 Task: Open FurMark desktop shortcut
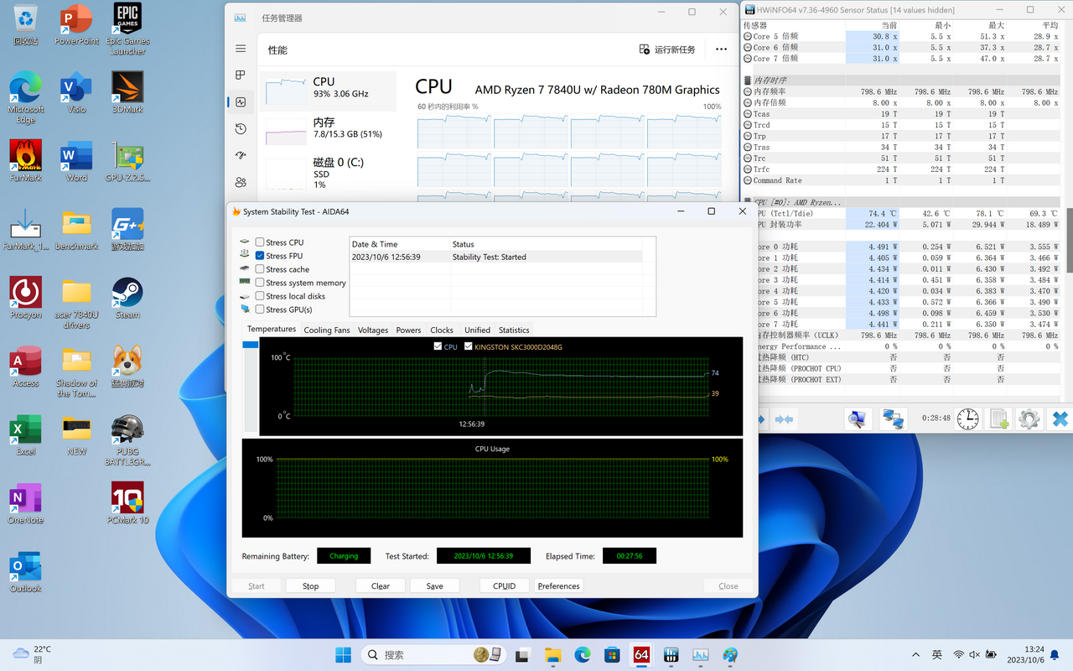point(26,161)
